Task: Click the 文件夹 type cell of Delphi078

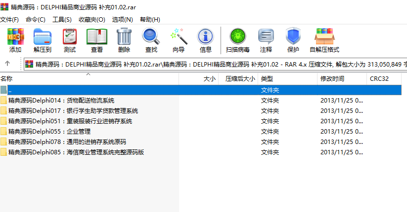Action: 270,142
